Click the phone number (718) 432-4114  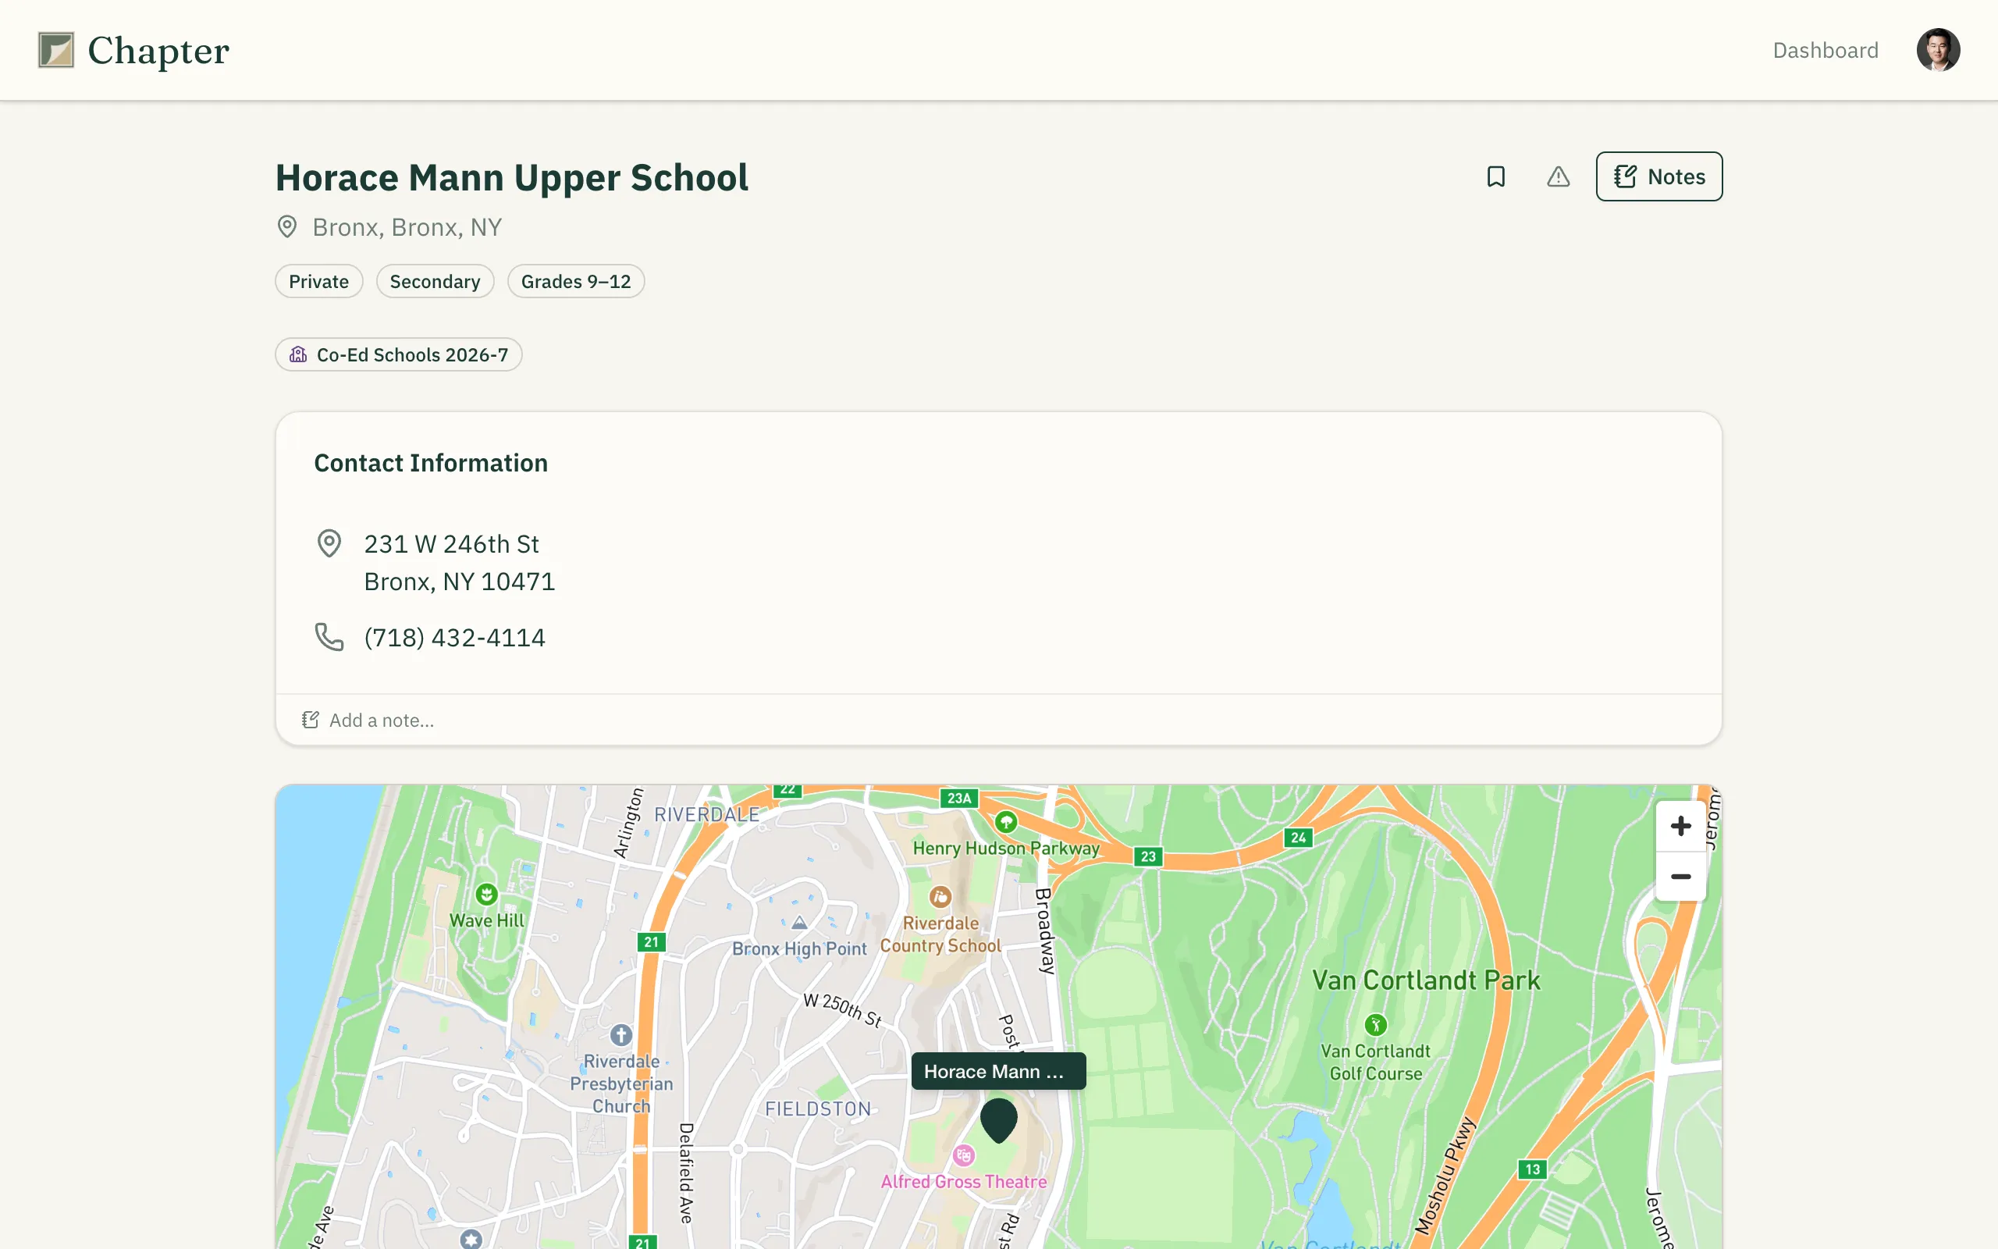(455, 638)
